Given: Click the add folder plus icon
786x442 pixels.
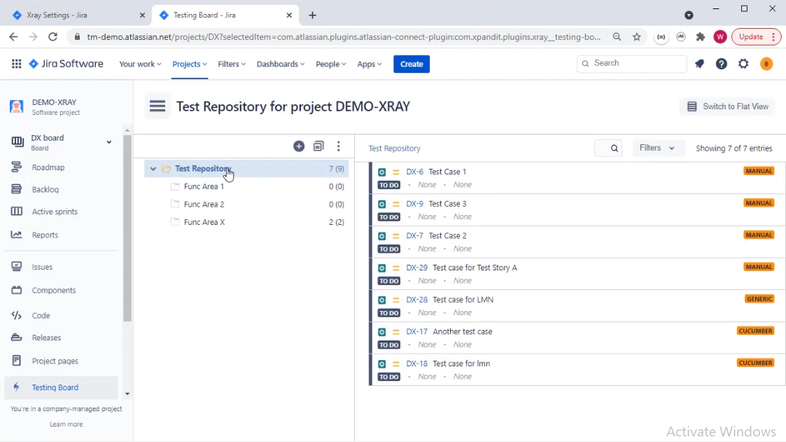Looking at the screenshot, I should pyautogui.click(x=299, y=146).
